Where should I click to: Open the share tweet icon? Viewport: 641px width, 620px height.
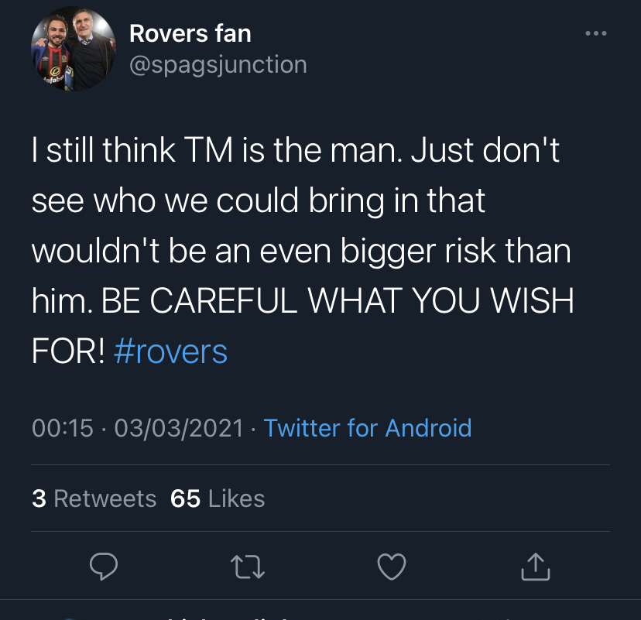(535, 568)
